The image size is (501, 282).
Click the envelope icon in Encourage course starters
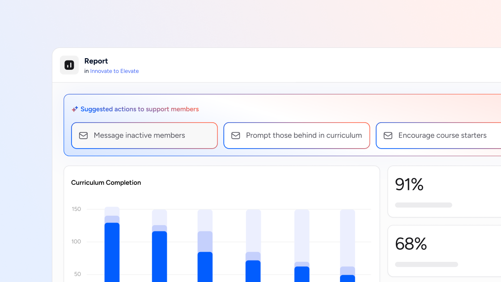coord(388,136)
